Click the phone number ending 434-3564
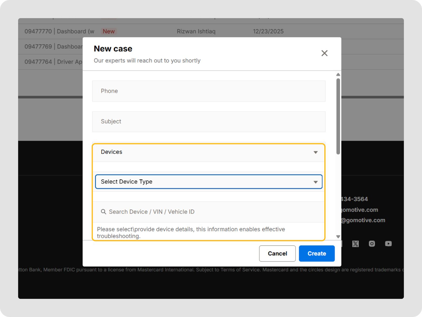The image size is (422, 317). coord(354,199)
